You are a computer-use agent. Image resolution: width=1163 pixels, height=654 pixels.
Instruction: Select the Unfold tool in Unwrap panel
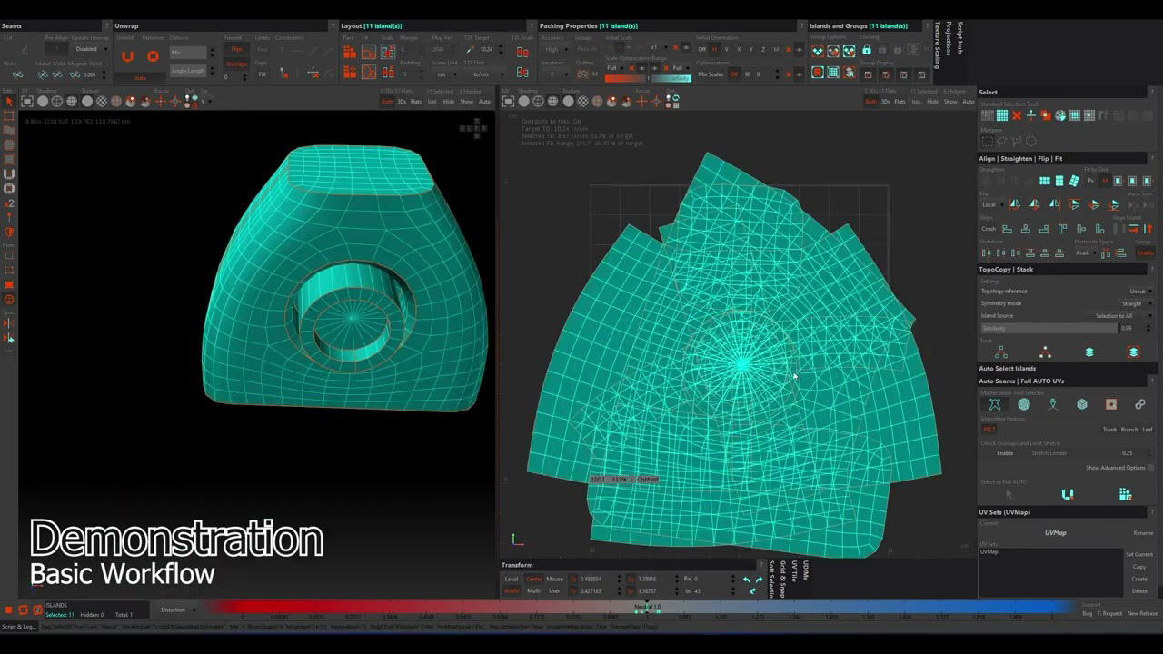(127, 54)
